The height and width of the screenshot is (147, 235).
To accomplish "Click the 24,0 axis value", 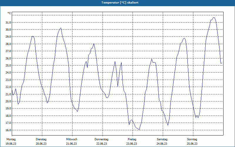I will (x=8, y=73).
